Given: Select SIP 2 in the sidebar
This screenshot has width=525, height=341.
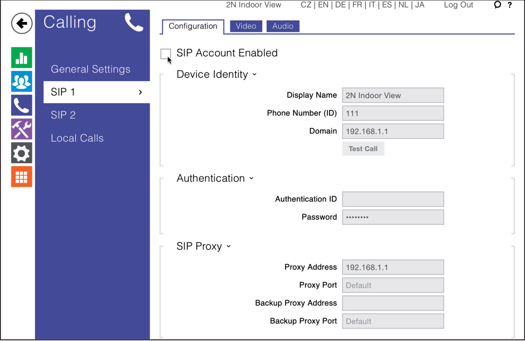Looking at the screenshot, I should point(63,115).
